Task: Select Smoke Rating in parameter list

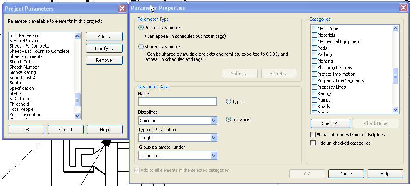Action: [23, 72]
